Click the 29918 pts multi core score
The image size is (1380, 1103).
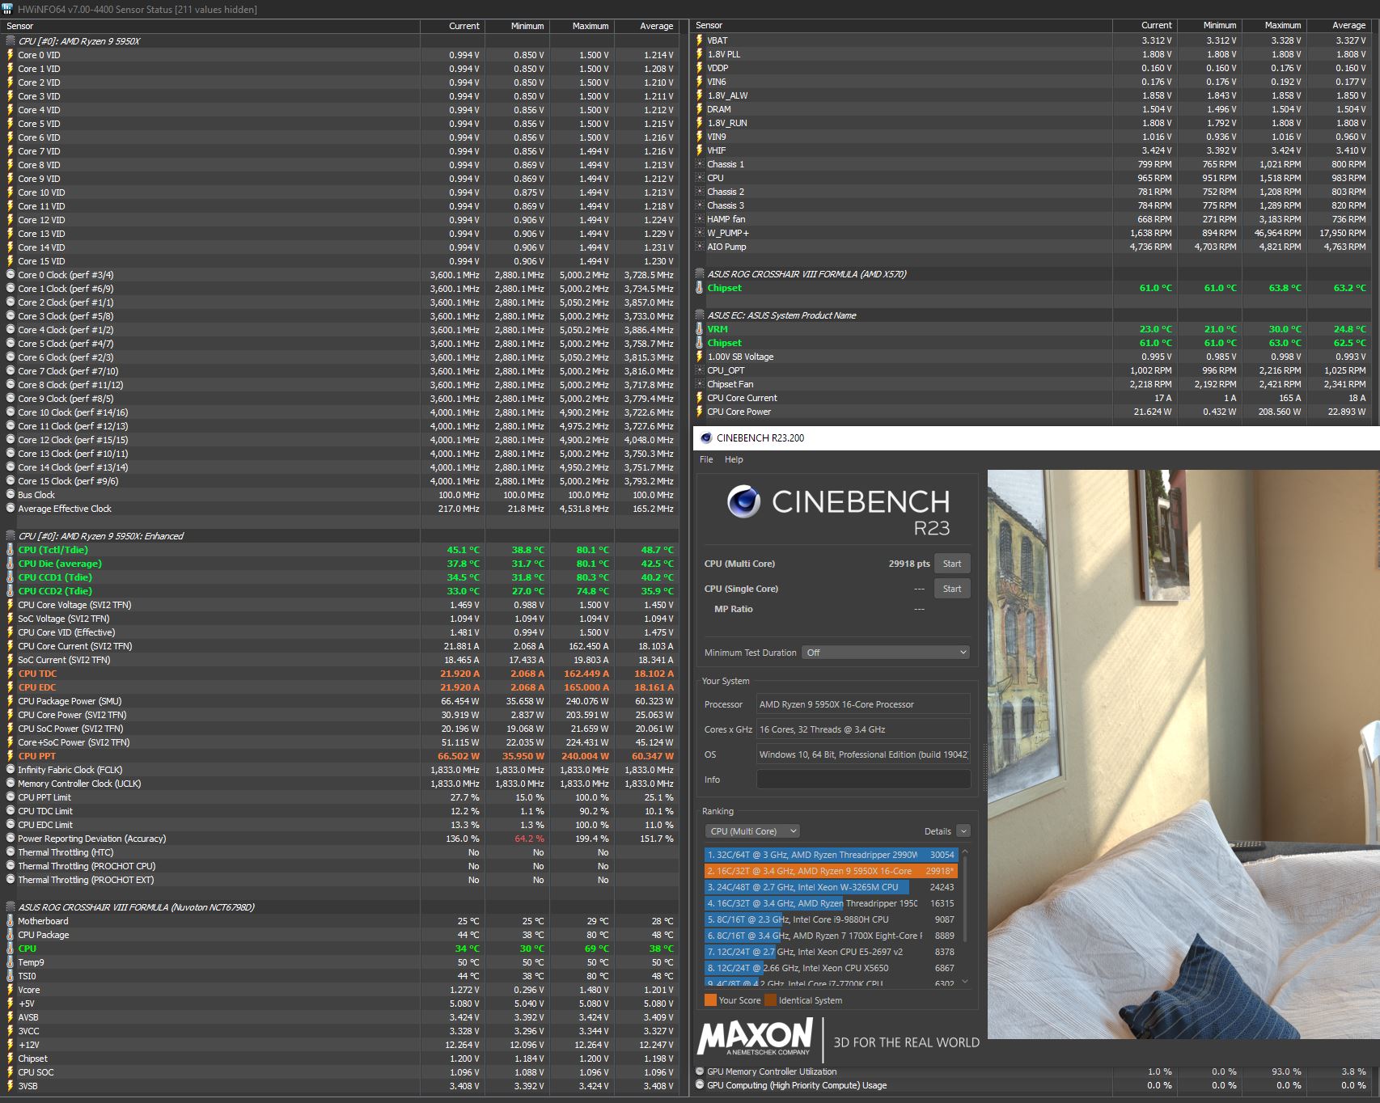pyautogui.click(x=909, y=564)
